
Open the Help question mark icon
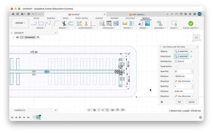(x=195, y=14)
